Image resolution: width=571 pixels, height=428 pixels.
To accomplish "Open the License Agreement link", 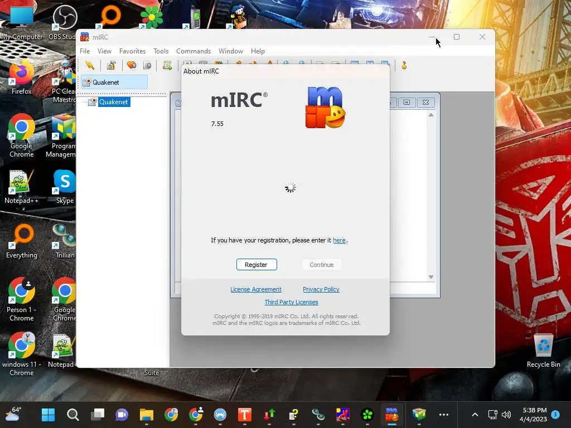I will tap(255, 289).
